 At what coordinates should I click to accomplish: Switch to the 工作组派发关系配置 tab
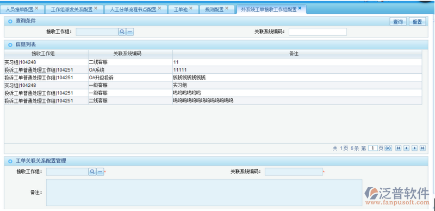click(x=72, y=10)
